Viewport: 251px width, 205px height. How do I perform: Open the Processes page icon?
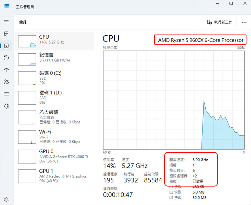point(6,33)
